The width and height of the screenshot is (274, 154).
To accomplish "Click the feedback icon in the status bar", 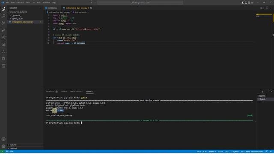I will coord(267,151).
